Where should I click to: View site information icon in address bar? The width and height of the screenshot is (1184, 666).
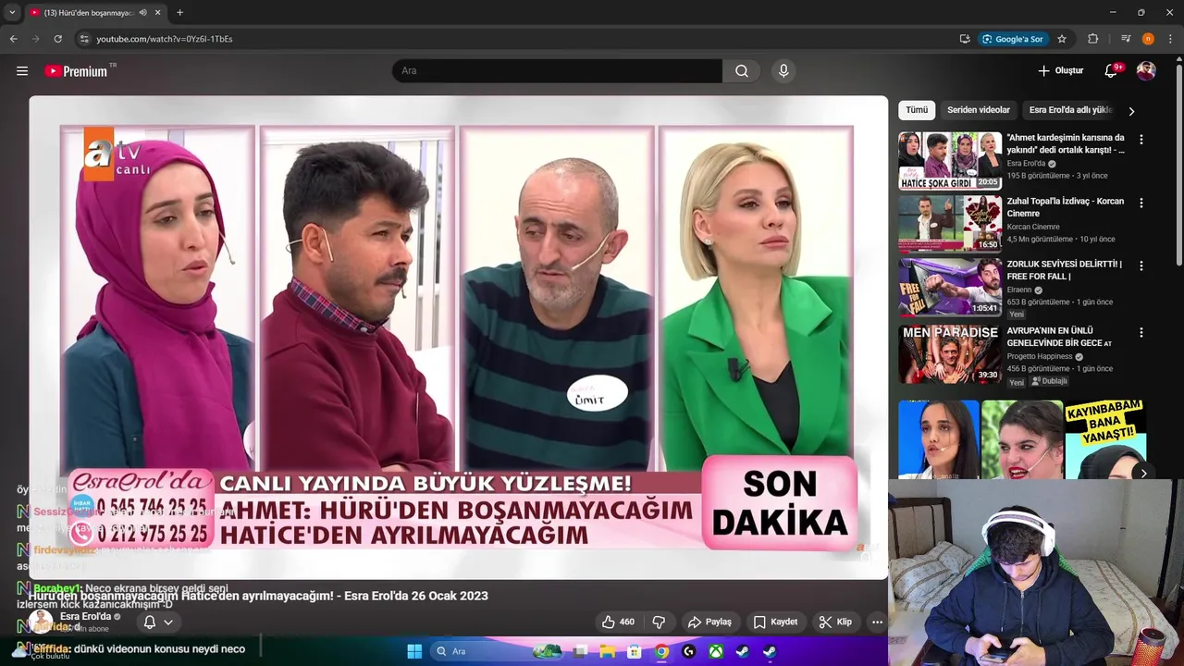click(x=84, y=39)
